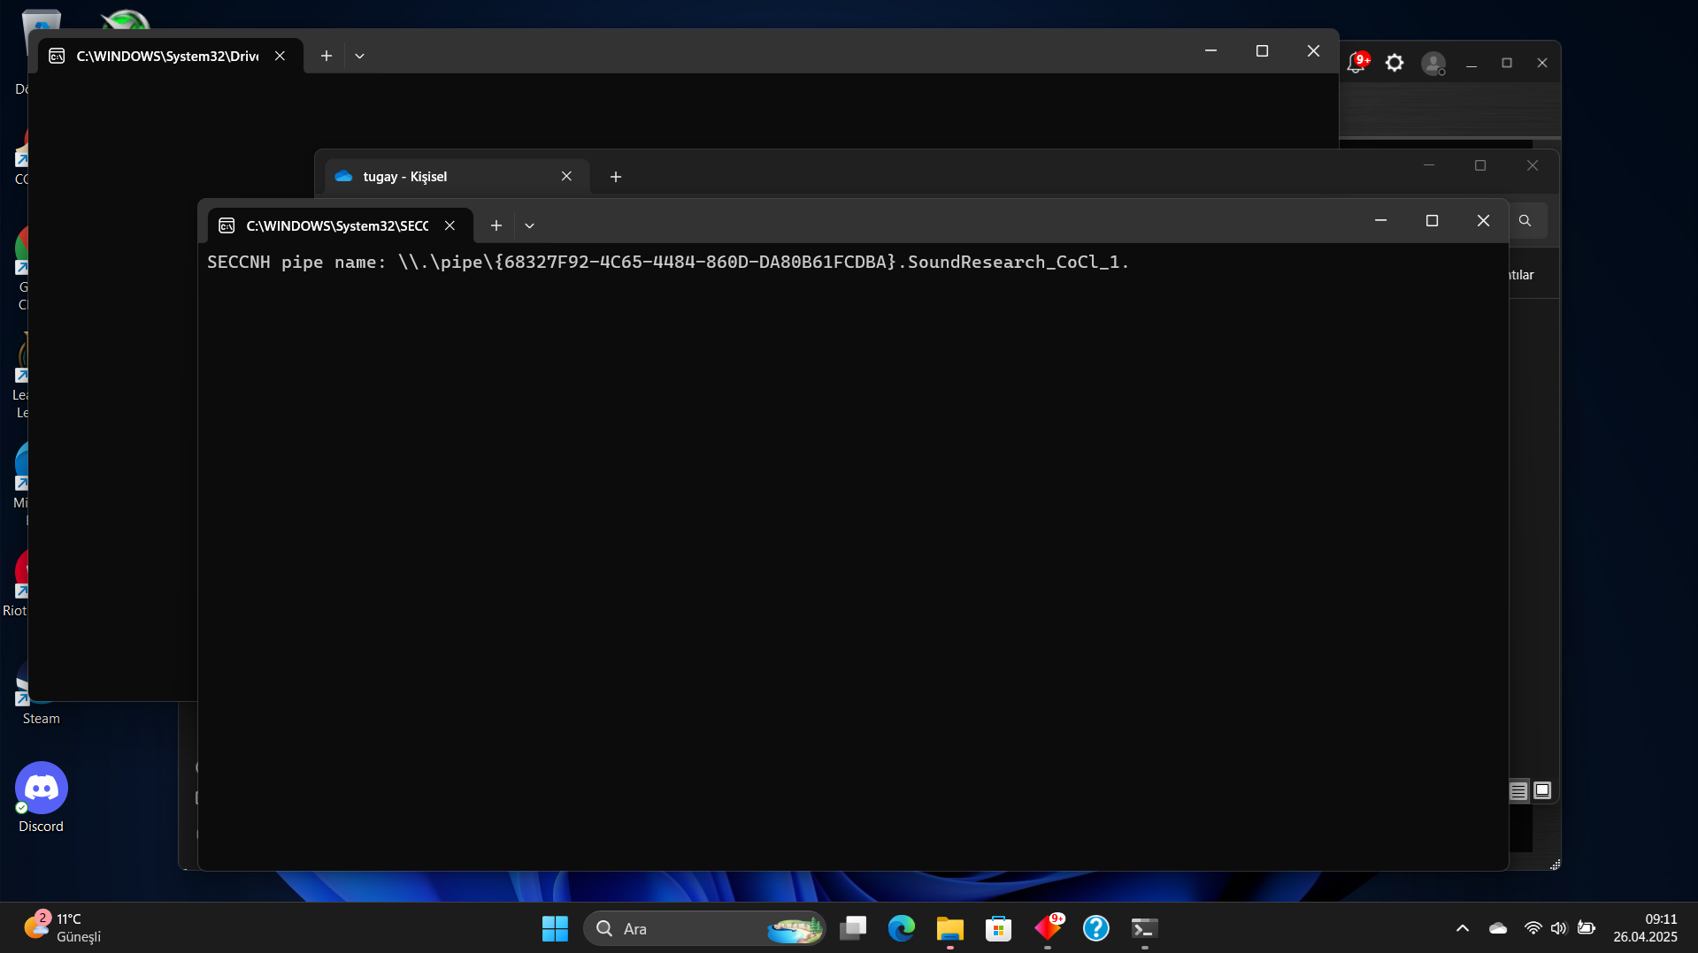Open the Windows Start menu
This screenshot has width=1698, height=953.
point(555,928)
